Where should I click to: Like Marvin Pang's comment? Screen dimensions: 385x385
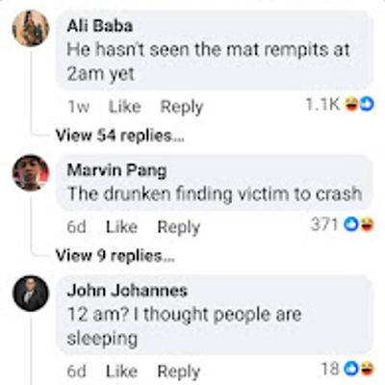click(x=122, y=227)
